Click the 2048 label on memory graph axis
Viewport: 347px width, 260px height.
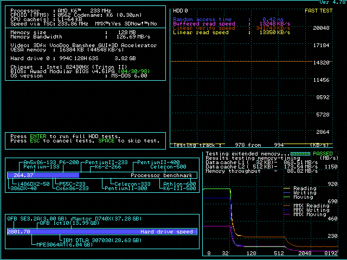[x=305, y=253]
